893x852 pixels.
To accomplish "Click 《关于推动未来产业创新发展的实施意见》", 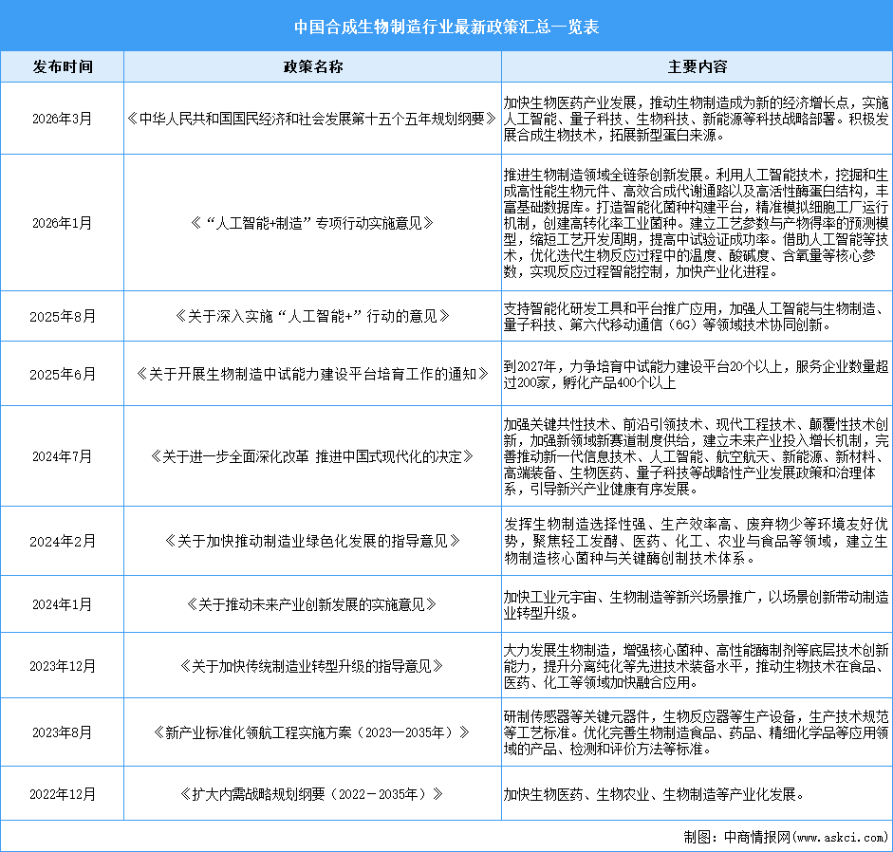I will [313, 604].
